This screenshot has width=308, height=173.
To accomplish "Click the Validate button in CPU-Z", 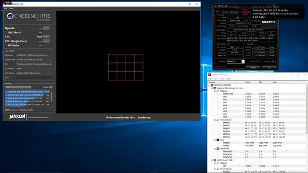I will coord(253,67).
